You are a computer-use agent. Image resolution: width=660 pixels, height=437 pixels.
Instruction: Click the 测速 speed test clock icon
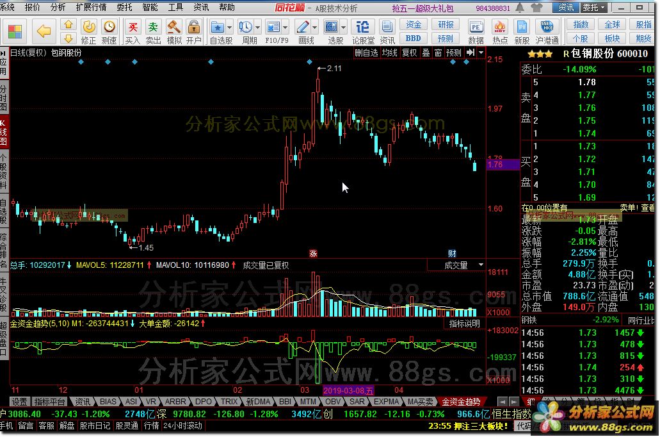pos(109,31)
